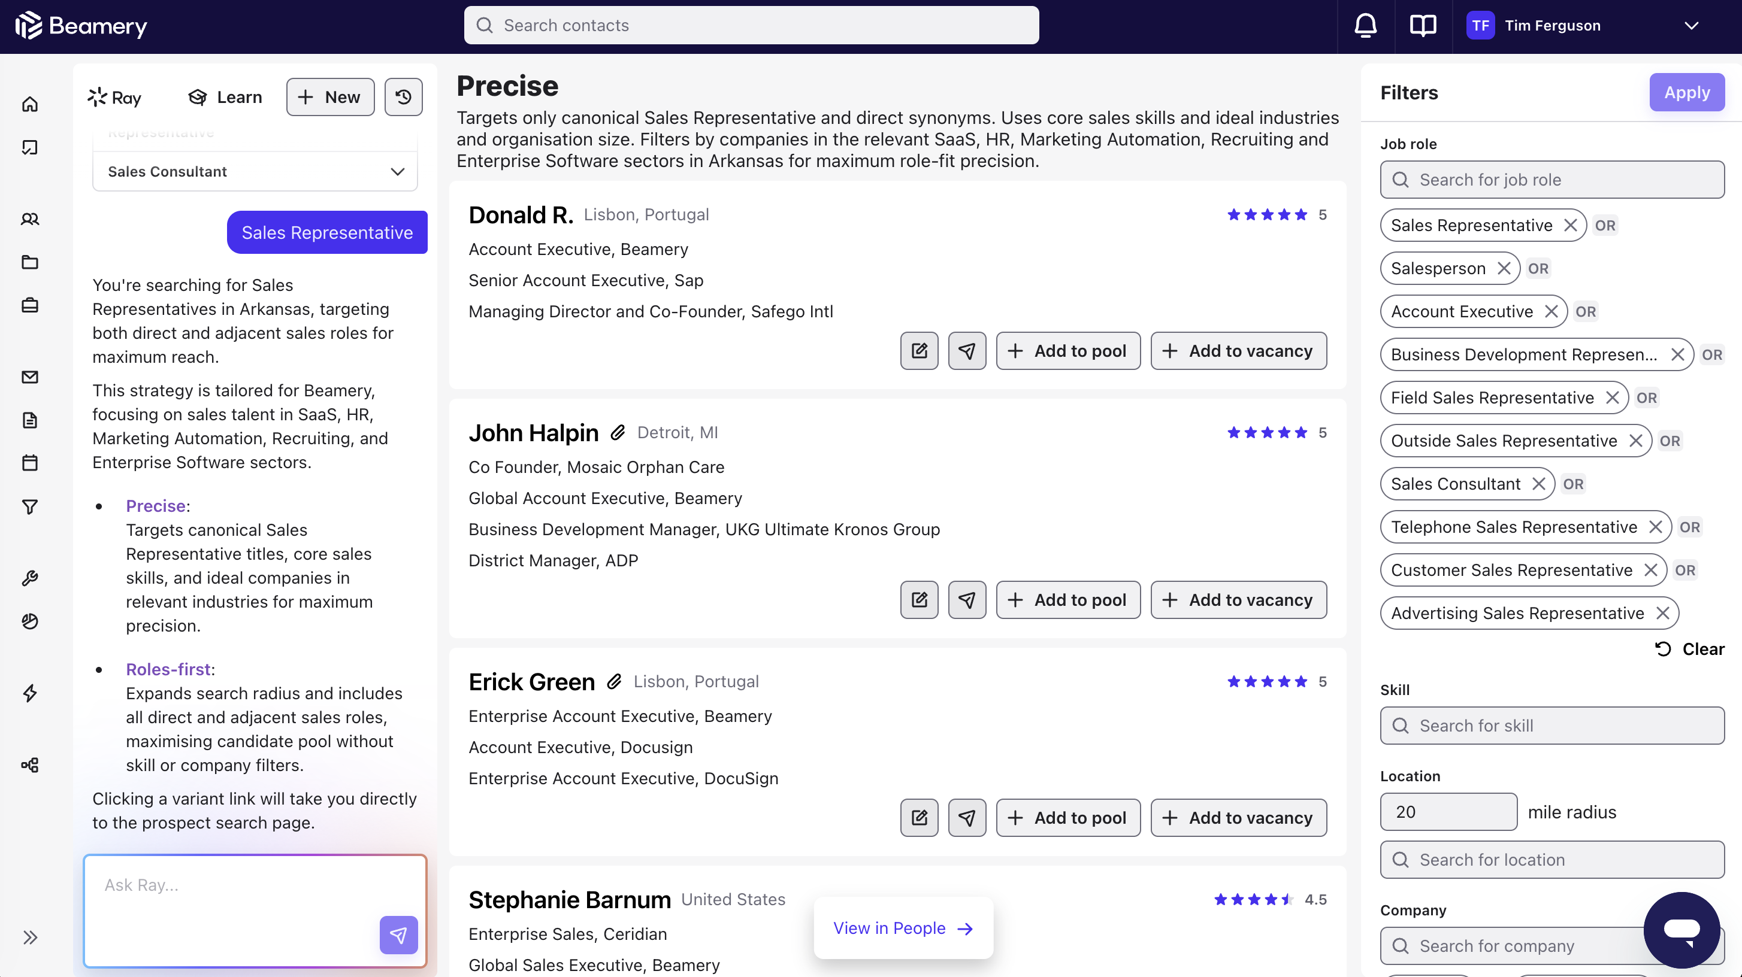Edit note for Donald R.

[919, 351]
